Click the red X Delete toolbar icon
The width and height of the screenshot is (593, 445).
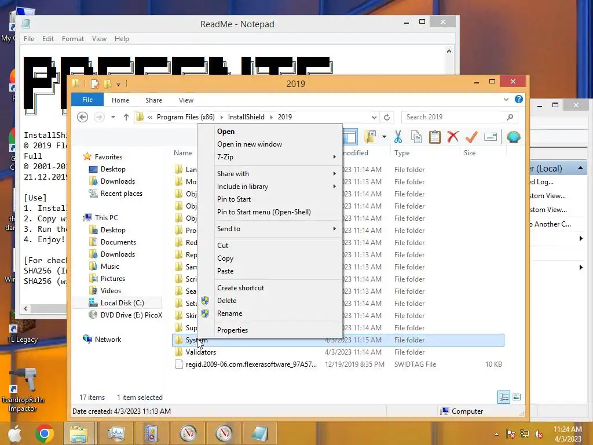pos(453,137)
